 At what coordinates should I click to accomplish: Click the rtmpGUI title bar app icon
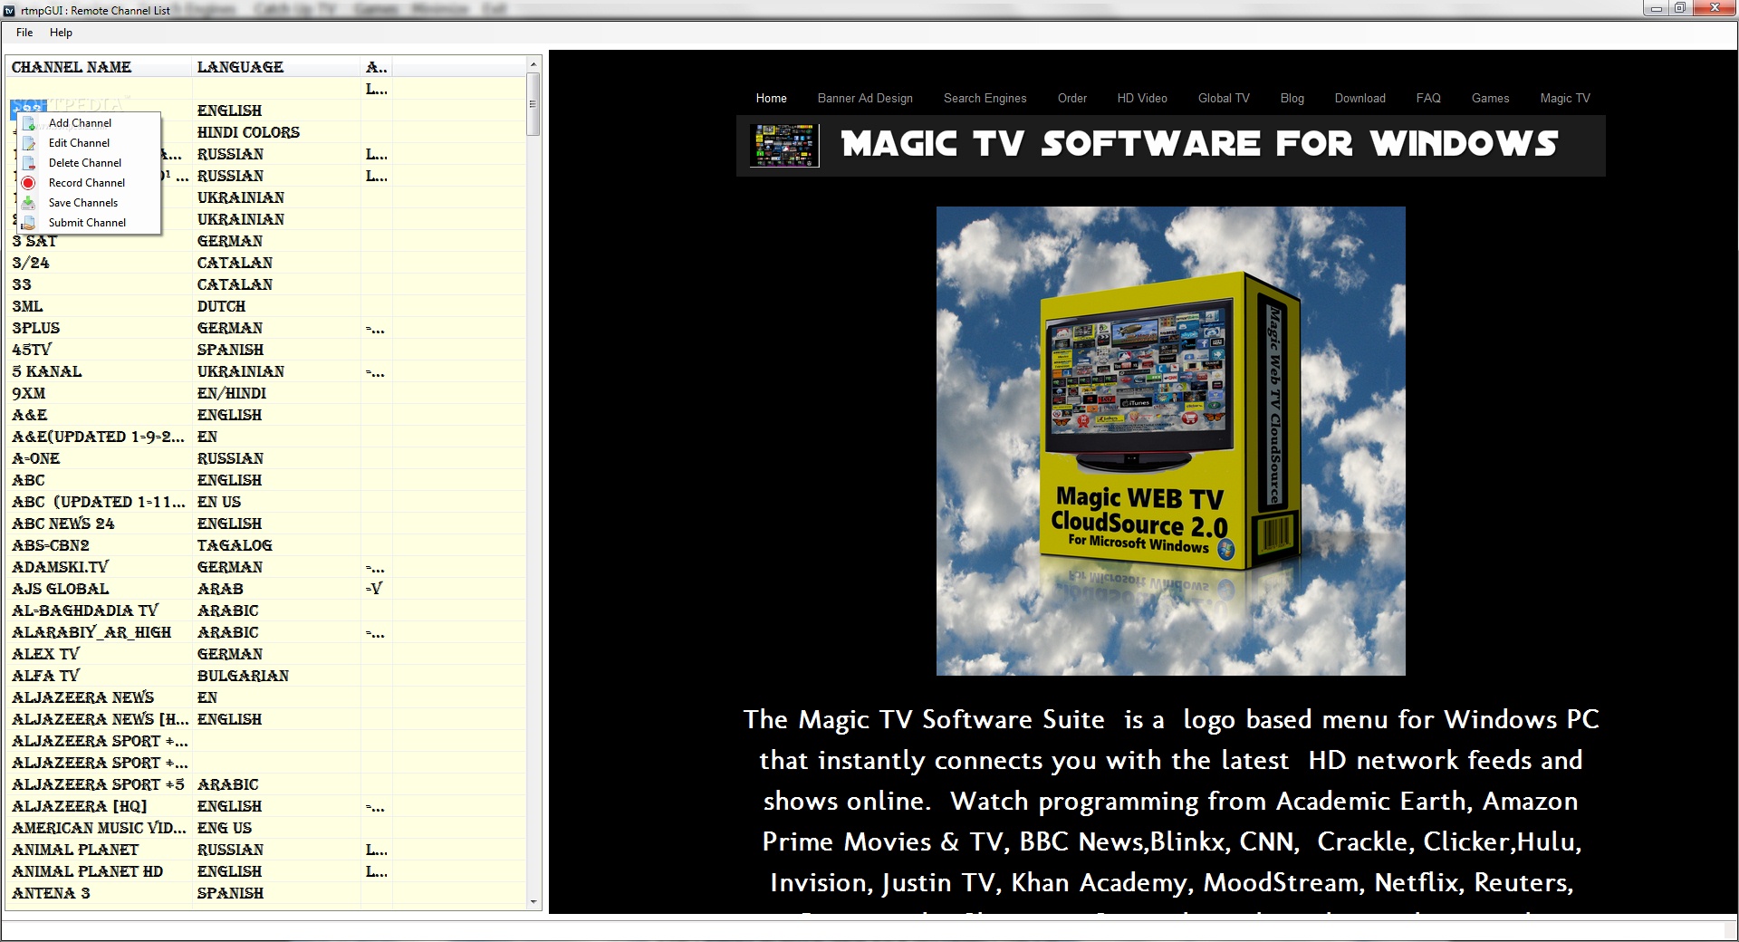point(9,10)
